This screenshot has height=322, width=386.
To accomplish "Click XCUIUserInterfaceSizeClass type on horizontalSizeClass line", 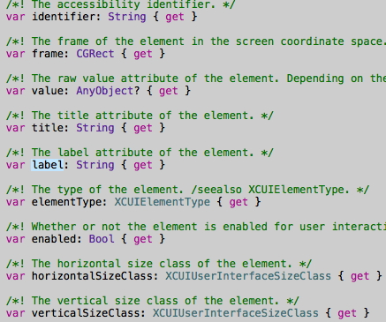I will [x=248, y=276].
